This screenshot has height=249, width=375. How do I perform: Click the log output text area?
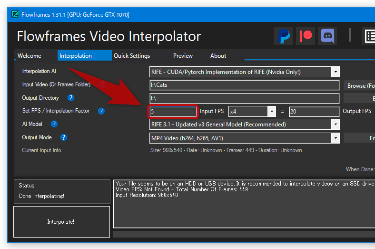coord(244,204)
